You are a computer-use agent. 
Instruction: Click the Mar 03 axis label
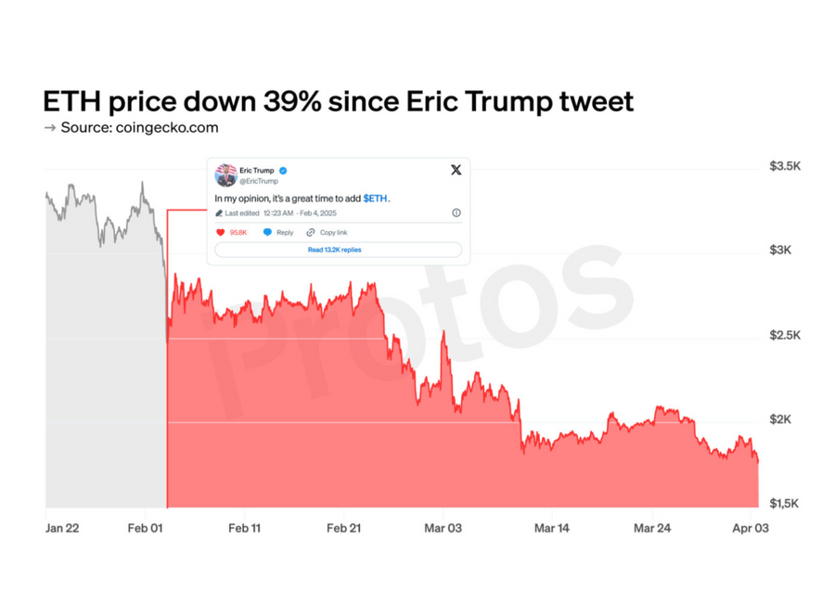(x=443, y=528)
